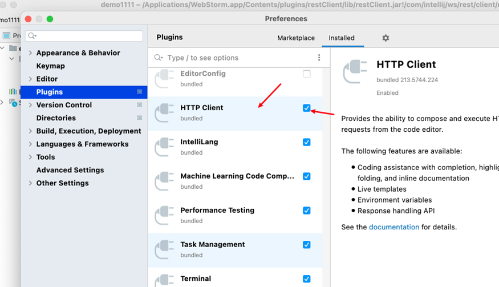The image size is (499, 287).
Task: Expand Languages & Frameworks node
Action: coord(30,144)
